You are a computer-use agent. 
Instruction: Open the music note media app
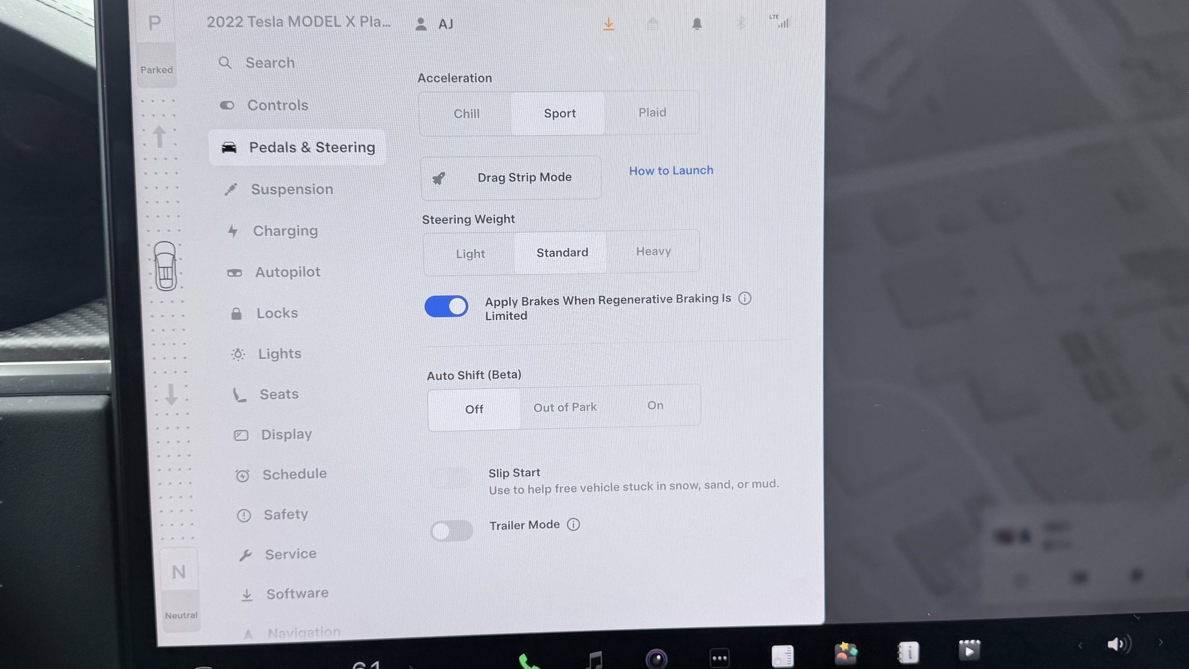click(x=595, y=660)
